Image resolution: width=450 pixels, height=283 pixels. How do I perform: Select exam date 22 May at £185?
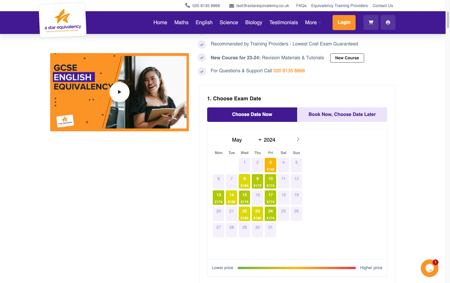[x=245, y=214]
